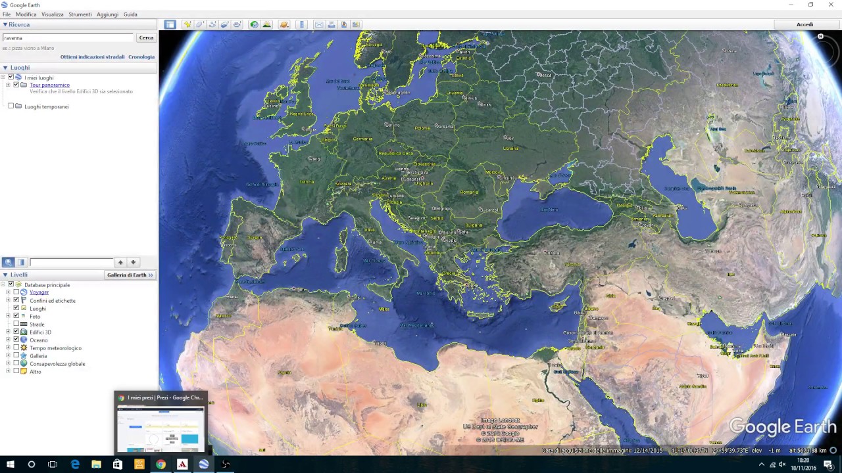The height and width of the screenshot is (473, 842).
Task: Click the north-up compass indicator
Action: coord(820,37)
